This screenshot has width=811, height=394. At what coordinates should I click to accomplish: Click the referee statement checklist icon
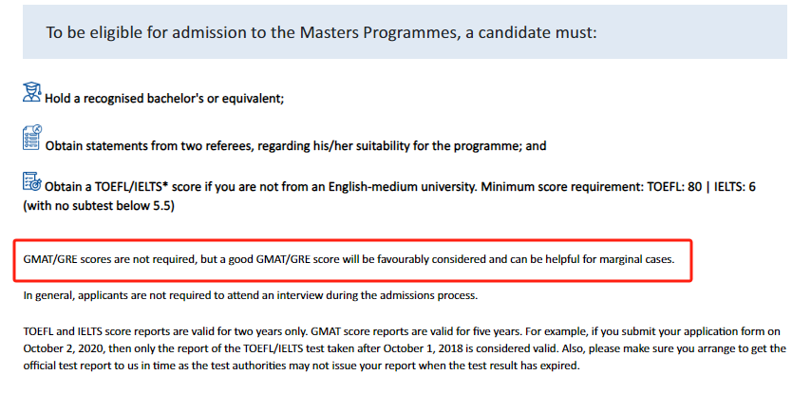(32, 138)
